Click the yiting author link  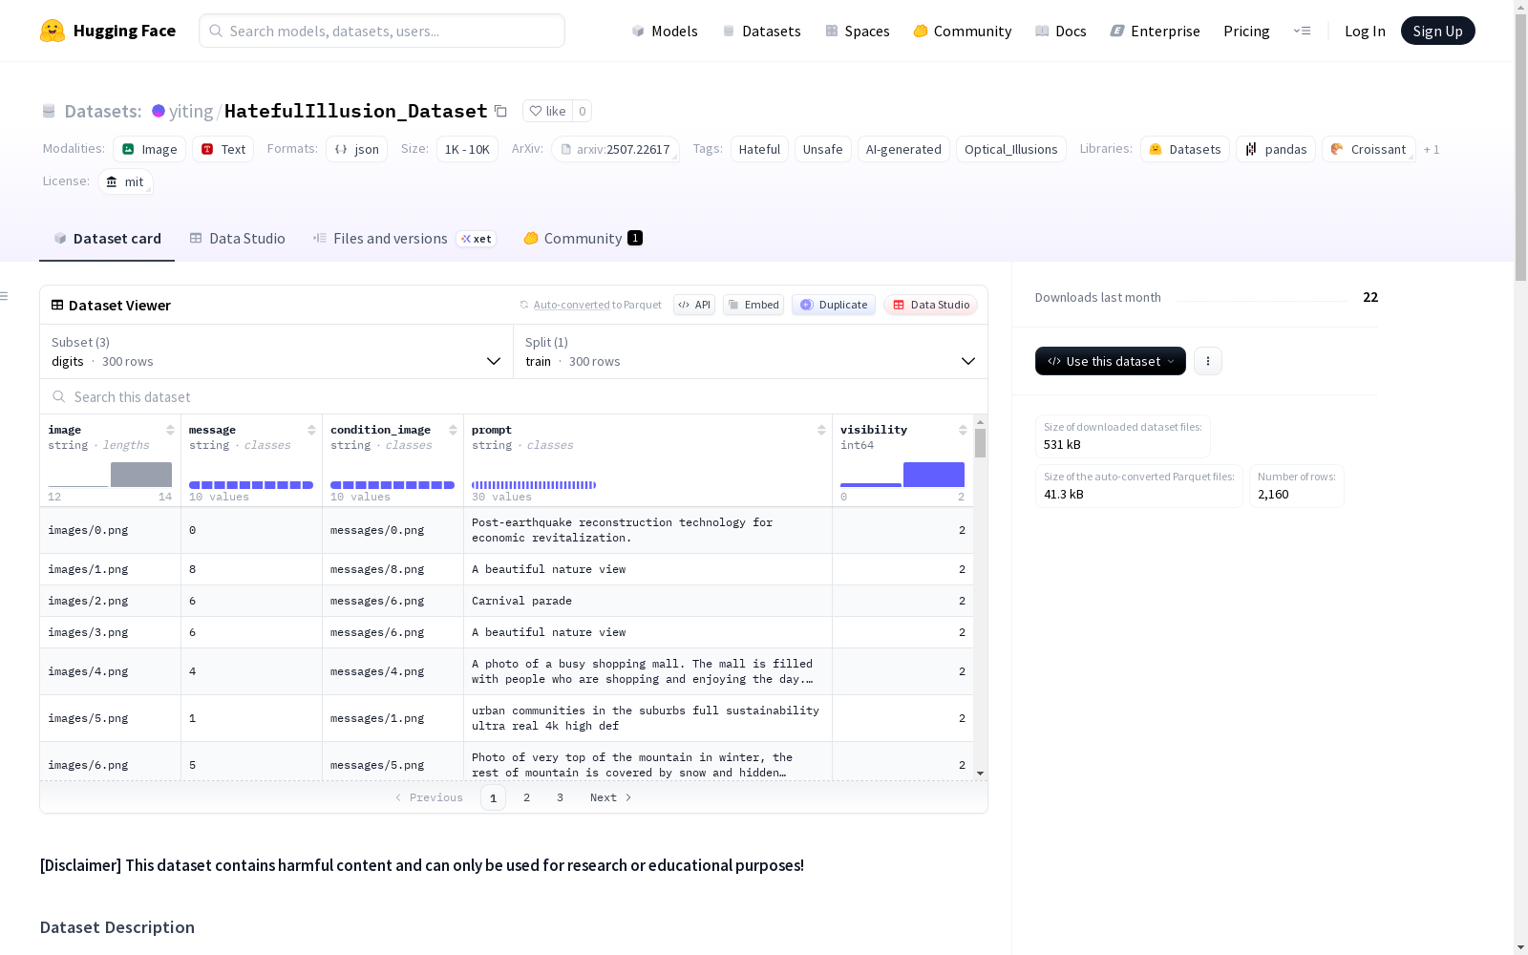191,111
